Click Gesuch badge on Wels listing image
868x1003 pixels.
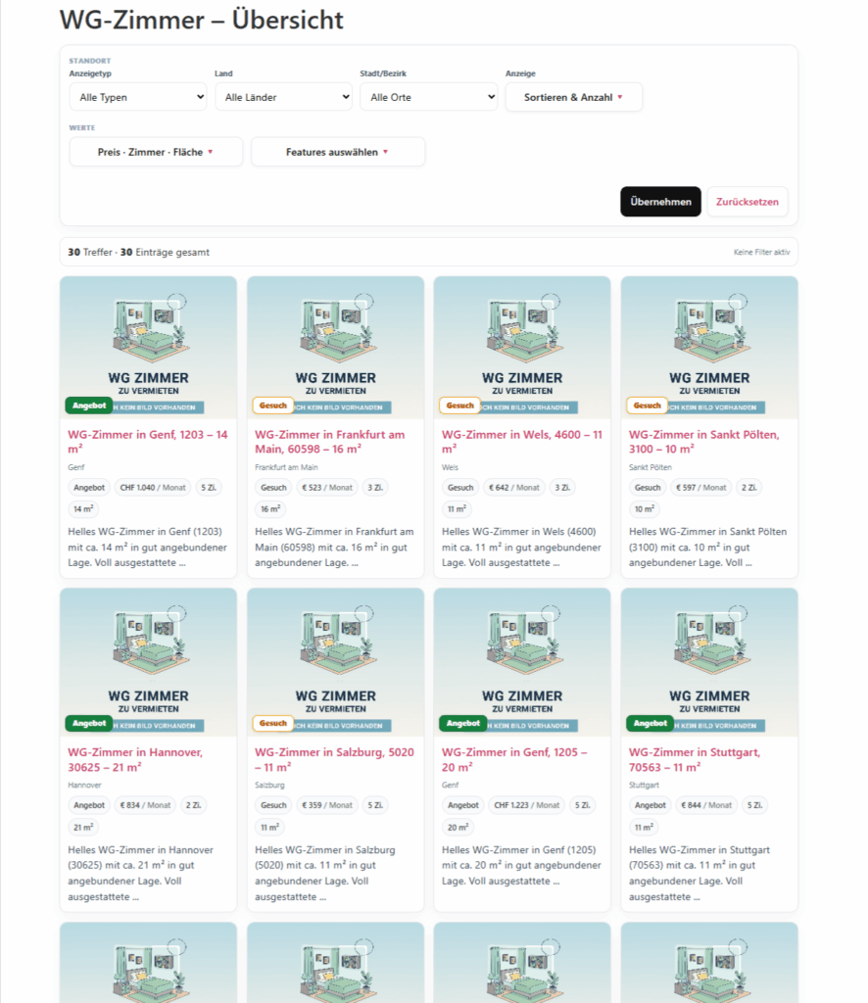tap(460, 405)
